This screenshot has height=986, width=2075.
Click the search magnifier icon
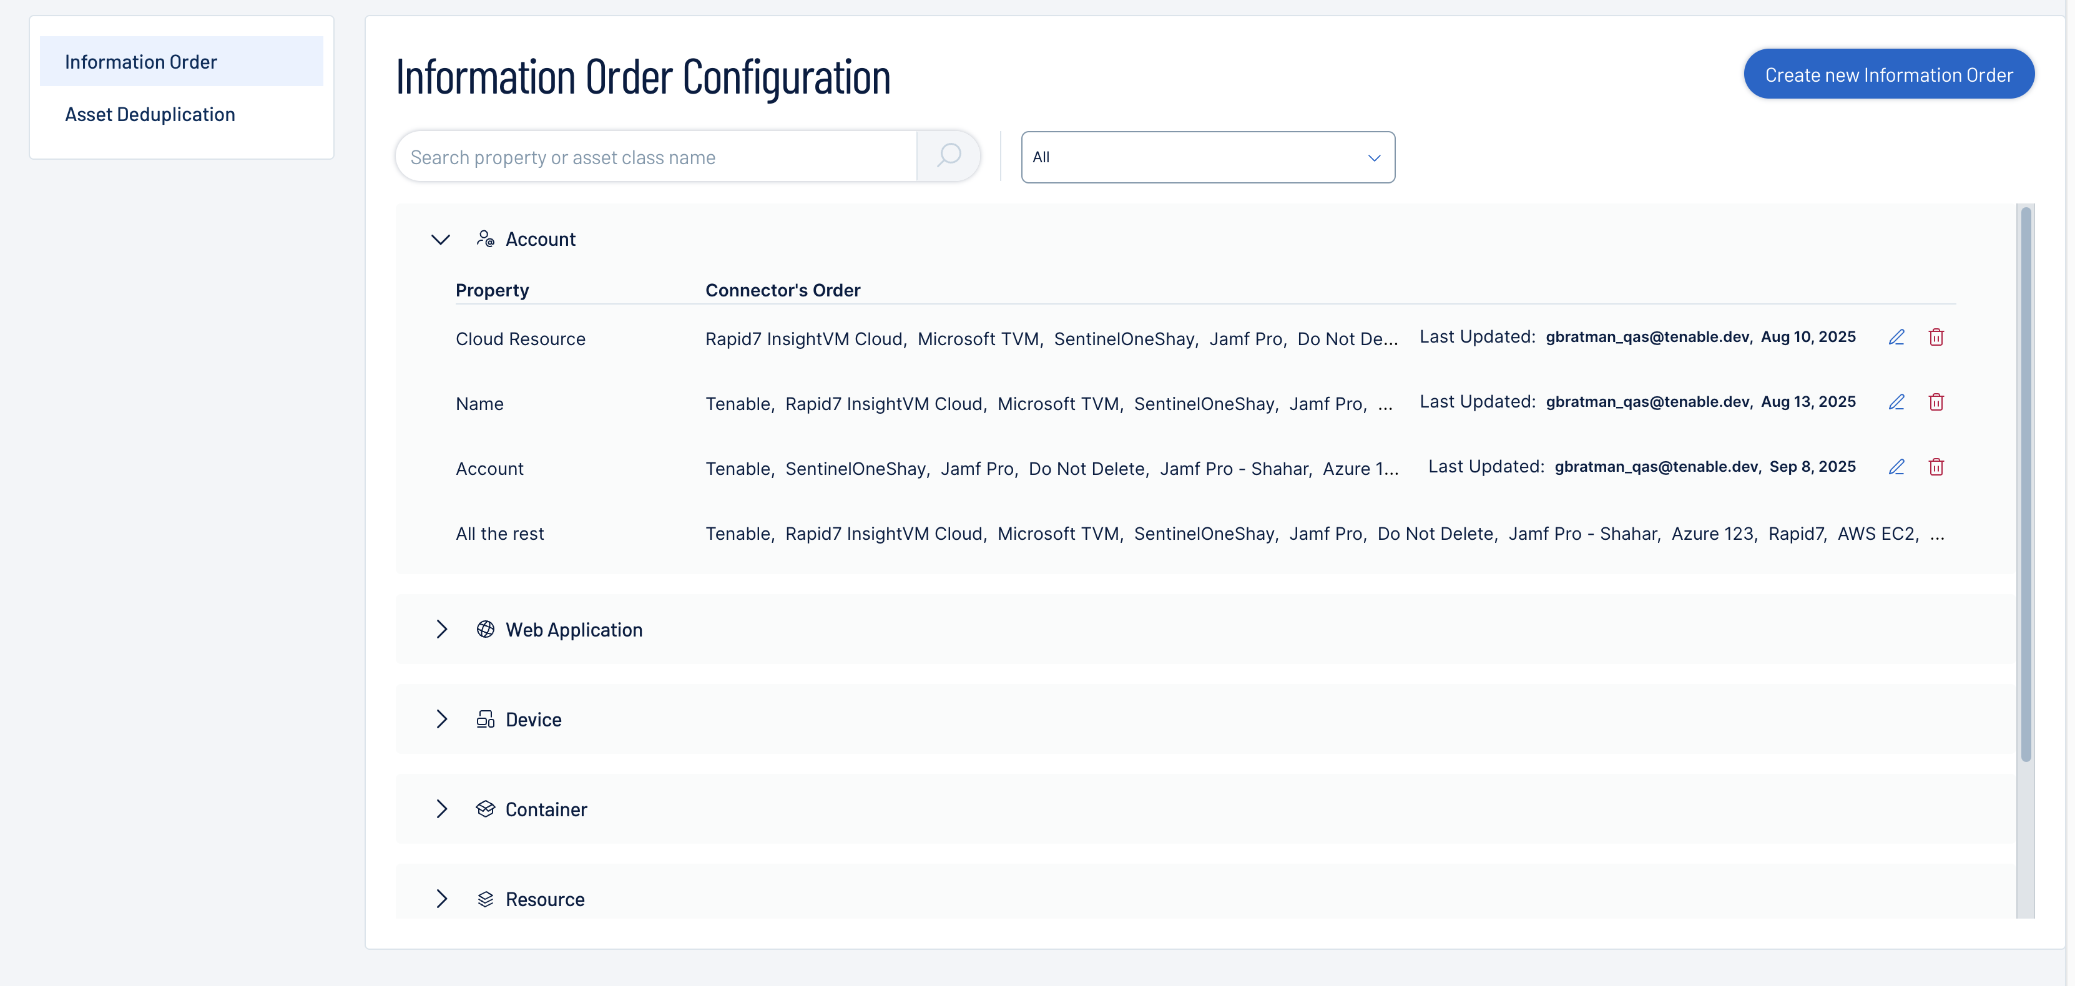949,156
